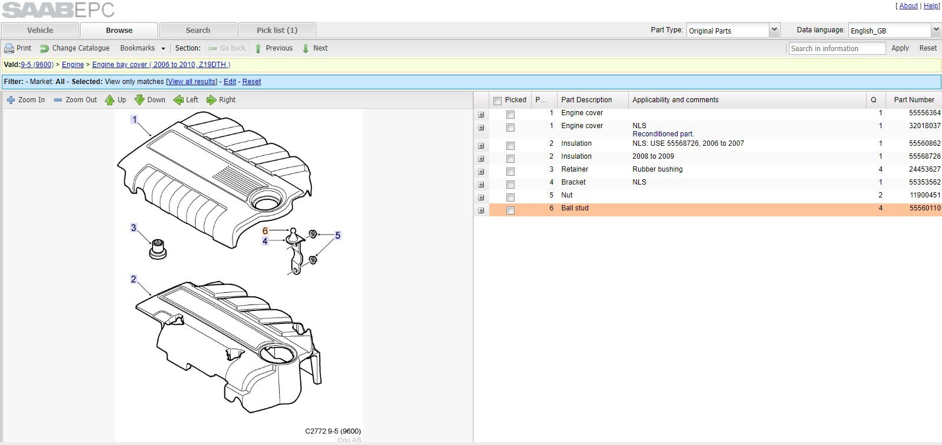Click the View all results link
942x445 pixels.
(x=192, y=82)
